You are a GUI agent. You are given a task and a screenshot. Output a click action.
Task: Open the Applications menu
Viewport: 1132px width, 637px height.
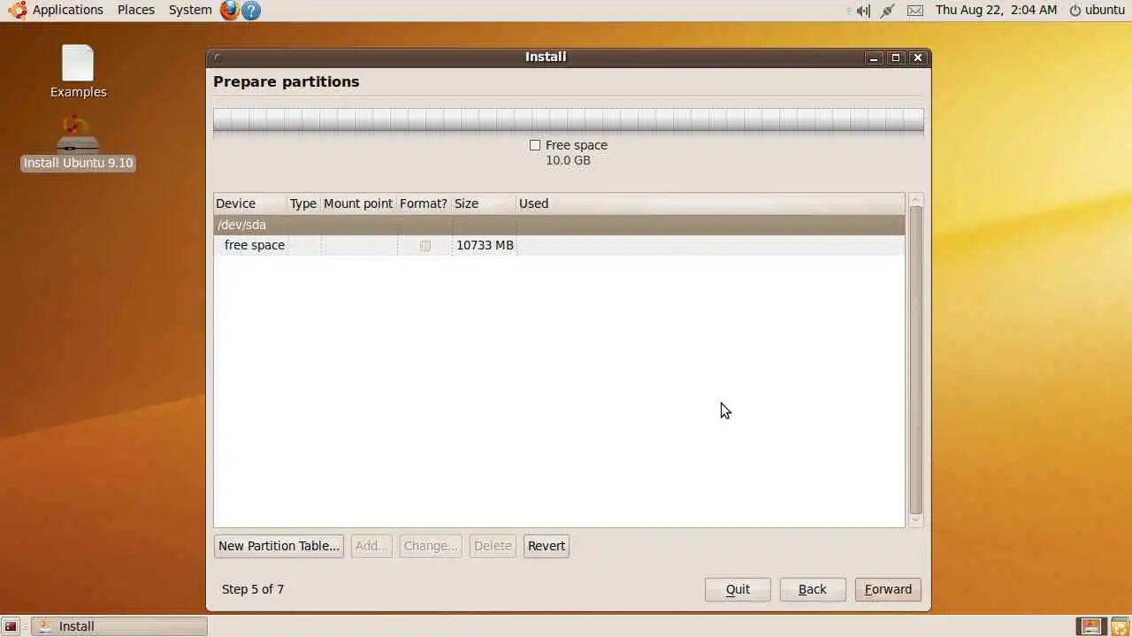pos(68,10)
